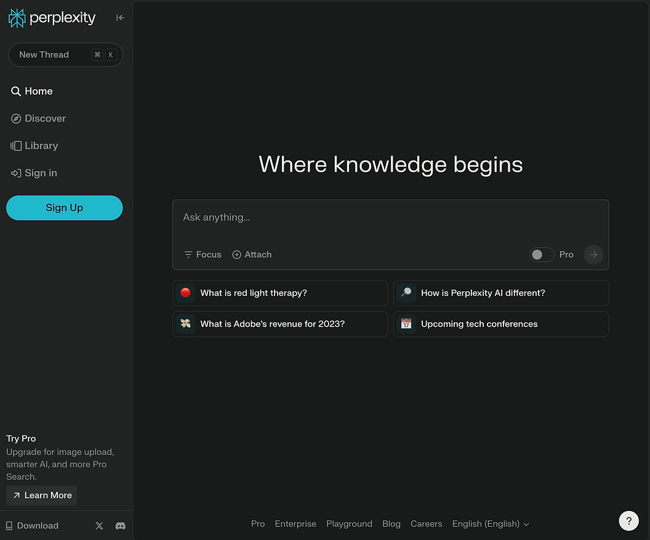Choose 'What is red light therapy?' suggestion
Screen dimensions: 650x540
coord(280,293)
